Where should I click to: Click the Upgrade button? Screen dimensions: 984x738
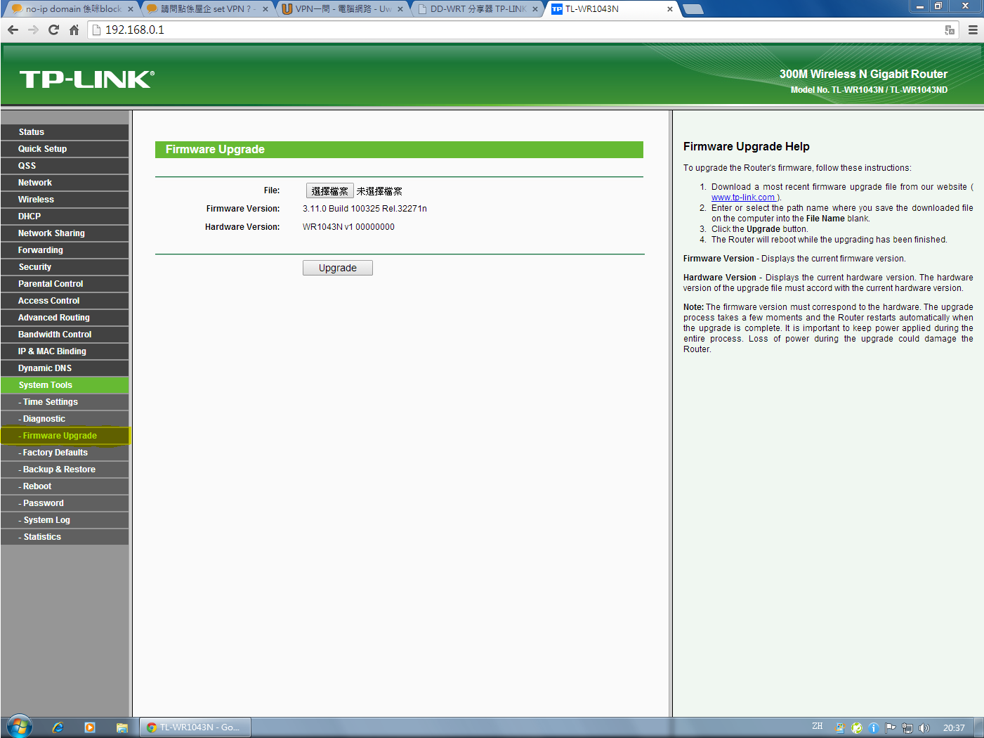[338, 268]
